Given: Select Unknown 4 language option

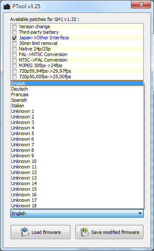Looking at the screenshot, I should [77, 128].
